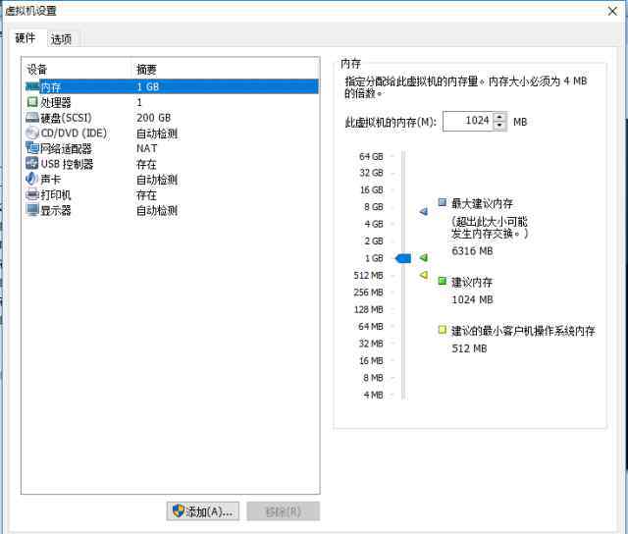
Task: Click the blue maximum recommended memory marker
Action: coord(423,211)
